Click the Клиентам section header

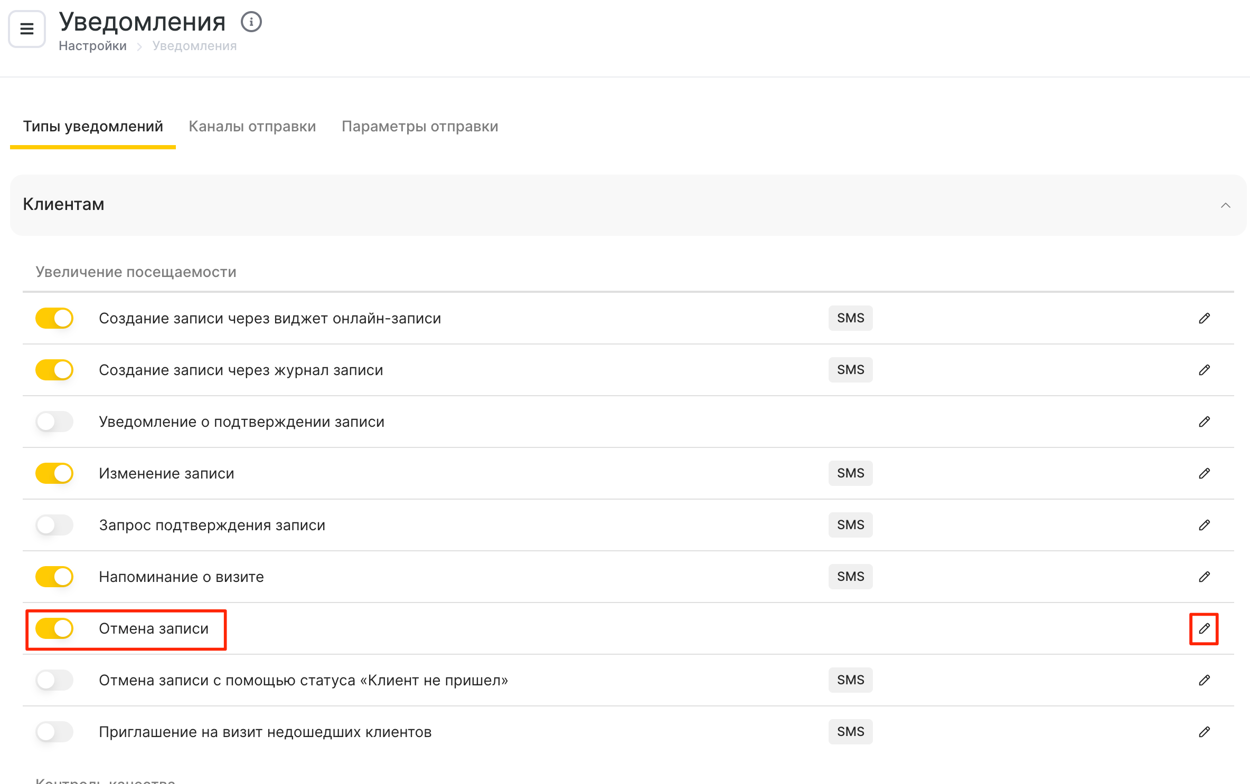click(x=63, y=205)
